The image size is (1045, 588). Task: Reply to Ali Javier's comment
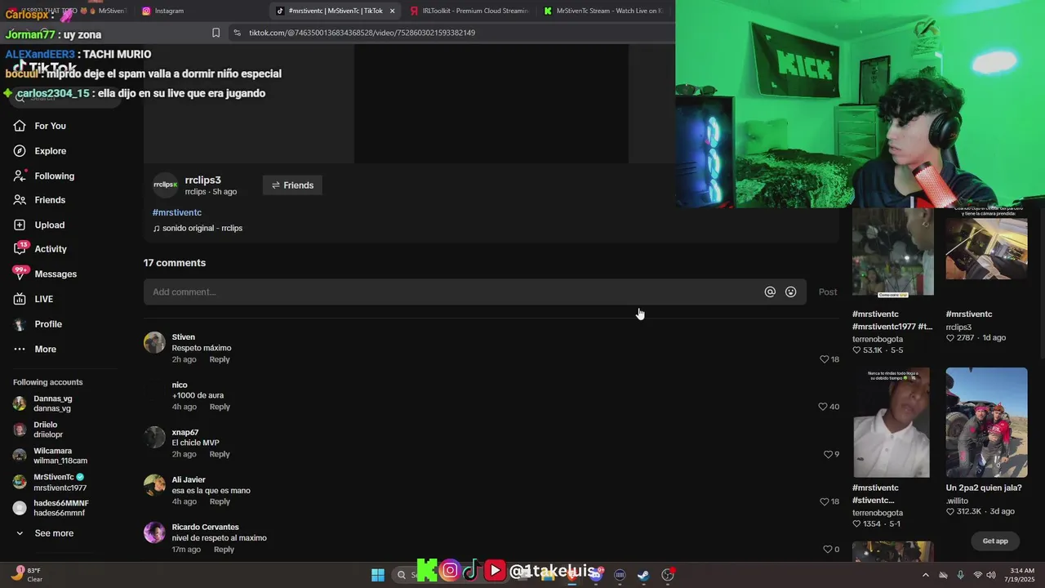click(220, 501)
